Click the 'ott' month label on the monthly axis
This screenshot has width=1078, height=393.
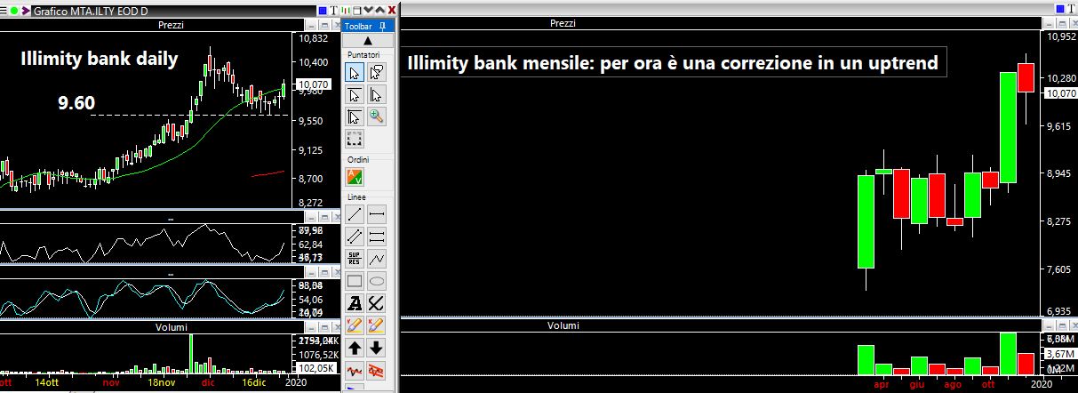pos(987,385)
